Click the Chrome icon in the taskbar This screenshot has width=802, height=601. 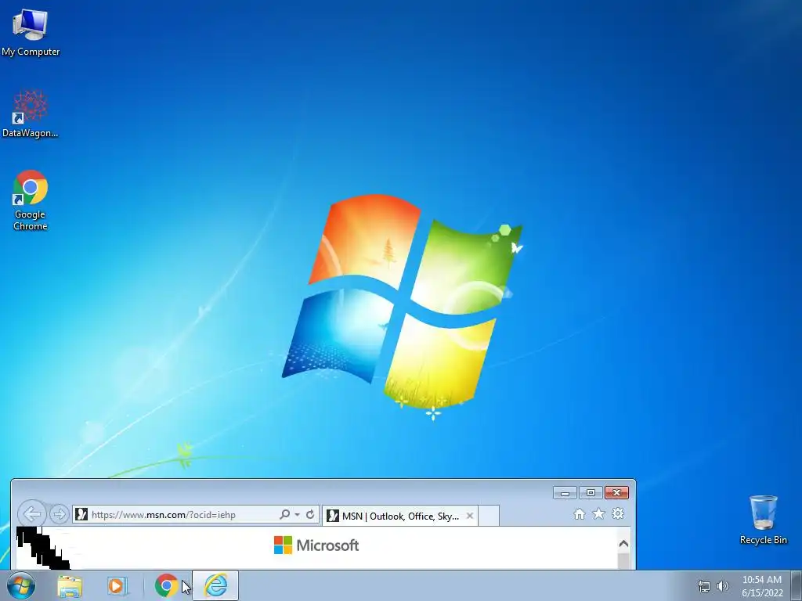point(166,585)
